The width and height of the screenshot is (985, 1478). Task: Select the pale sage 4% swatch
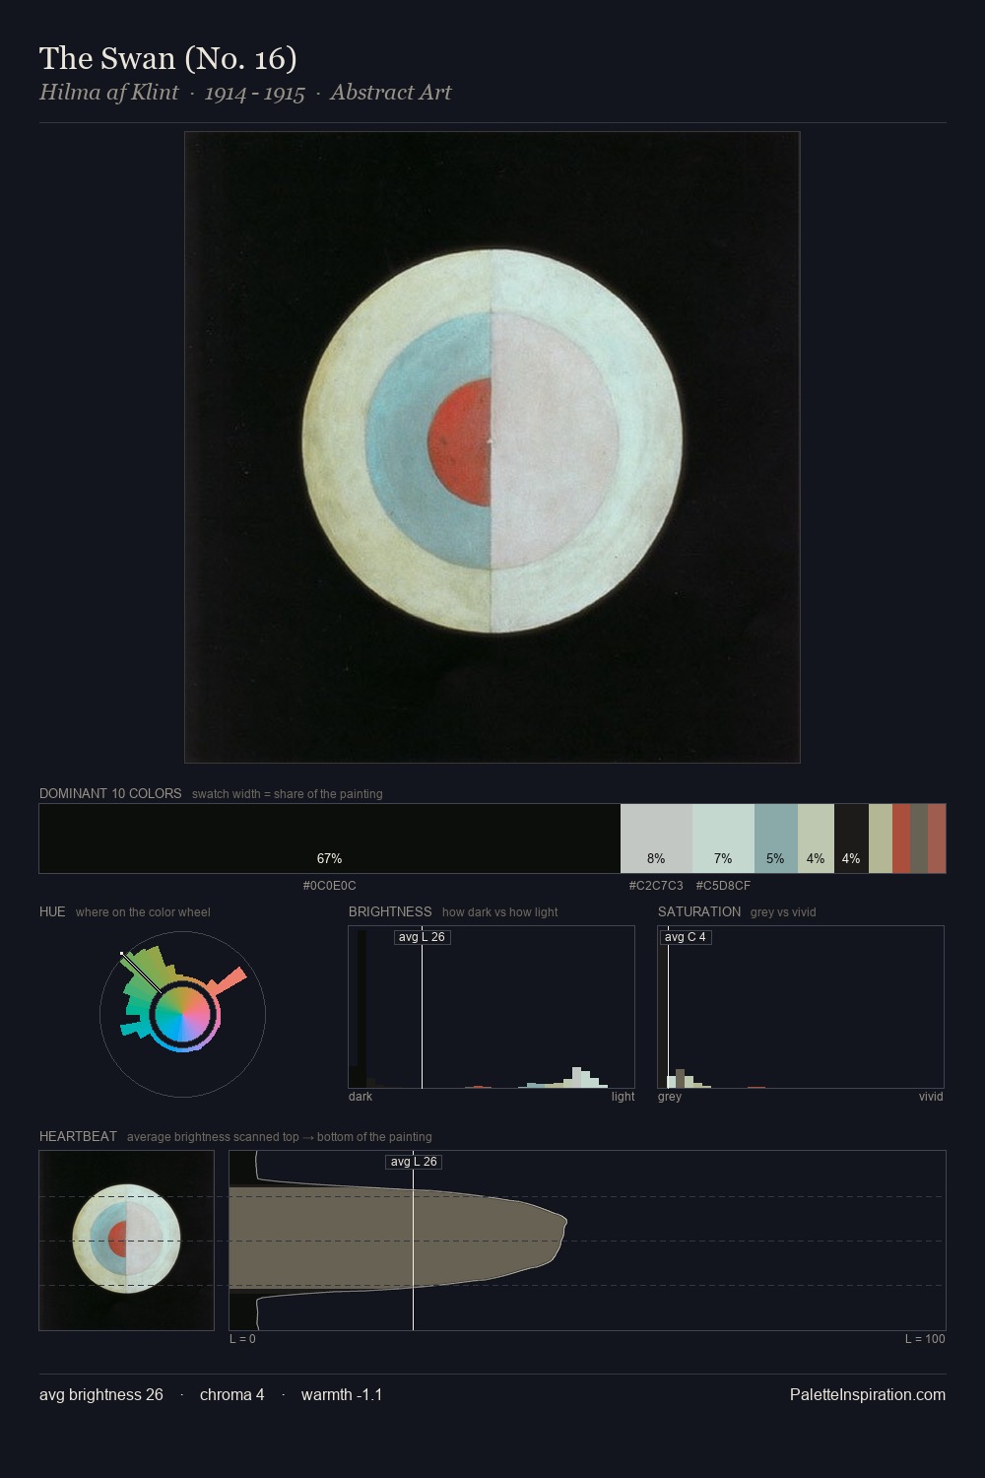(816, 839)
